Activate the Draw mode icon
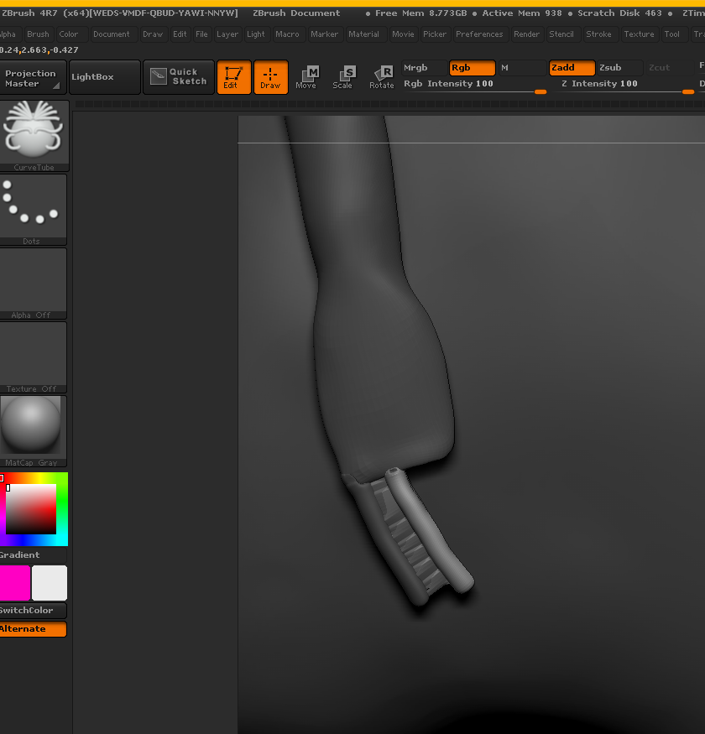This screenshot has width=705, height=734. (270, 77)
